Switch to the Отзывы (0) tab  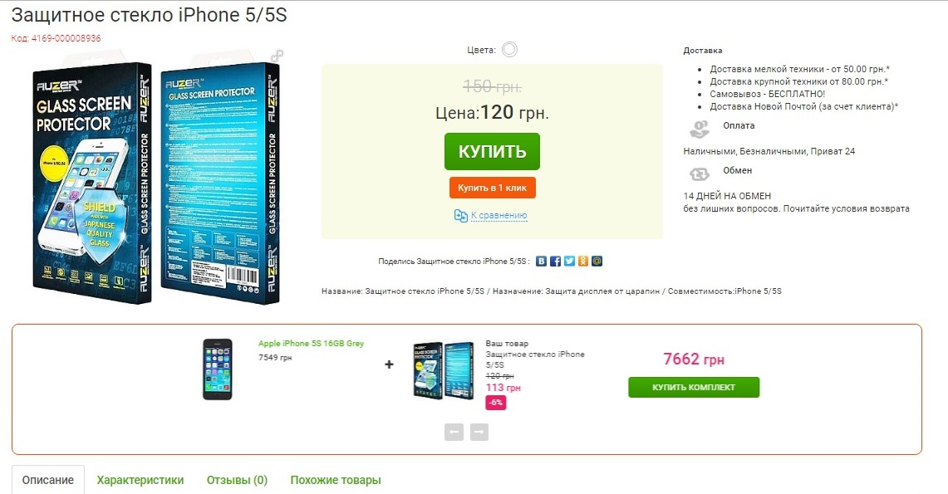click(x=237, y=480)
